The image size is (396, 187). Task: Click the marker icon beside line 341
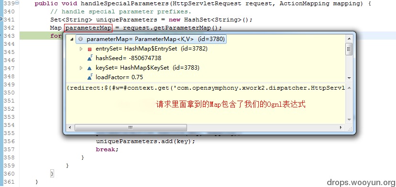pos(1,19)
